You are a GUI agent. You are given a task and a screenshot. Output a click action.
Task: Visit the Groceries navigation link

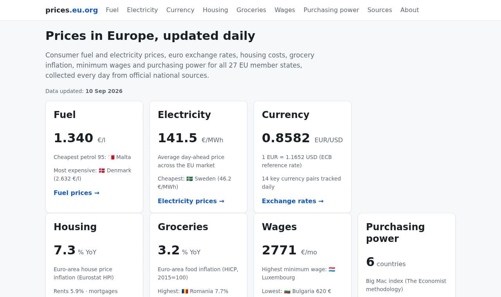pos(251,10)
